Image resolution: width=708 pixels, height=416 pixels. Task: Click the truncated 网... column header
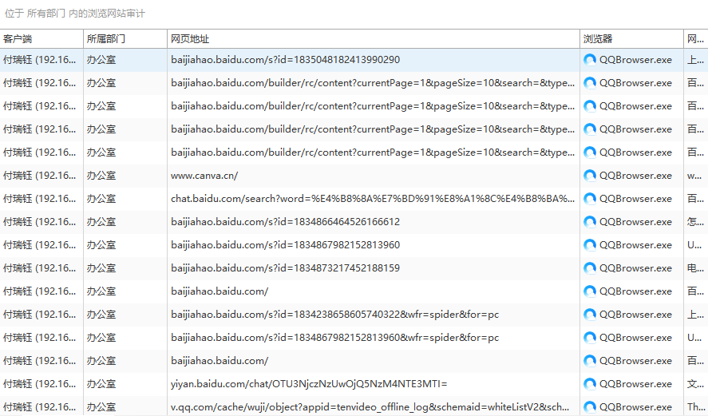tap(696, 39)
